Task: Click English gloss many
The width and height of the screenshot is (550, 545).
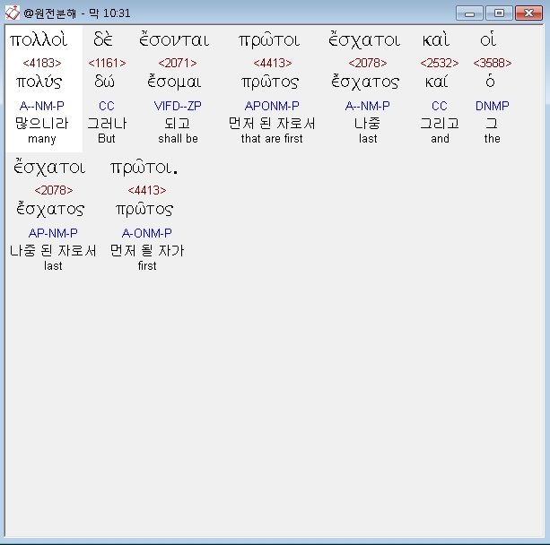Action: (42, 139)
